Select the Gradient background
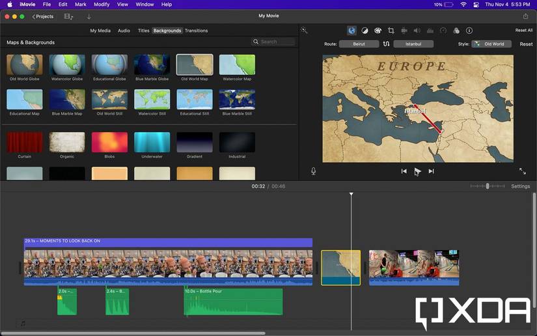This screenshot has width=537, height=336. pyautogui.click(x=195, y=142)
